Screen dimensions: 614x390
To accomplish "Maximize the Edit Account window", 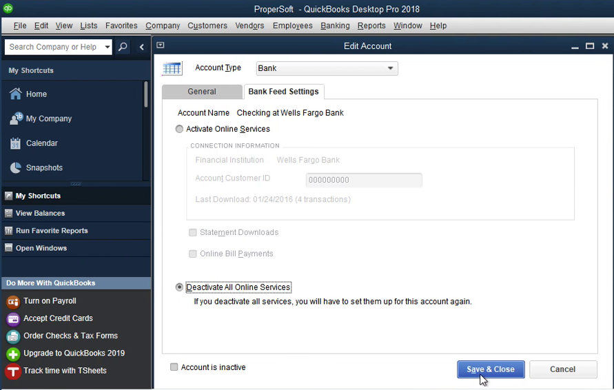I will 590,45.
